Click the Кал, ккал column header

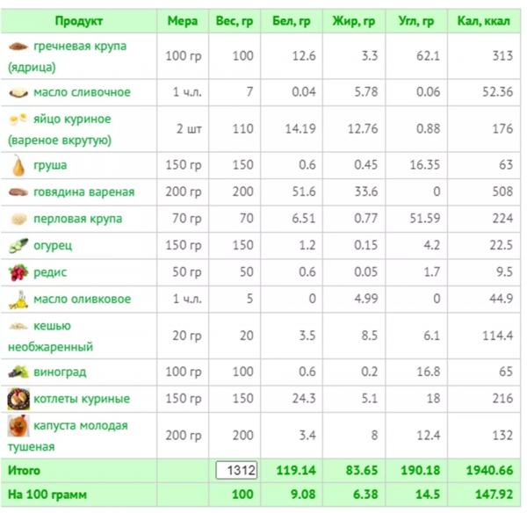click(x=484, y=21)
